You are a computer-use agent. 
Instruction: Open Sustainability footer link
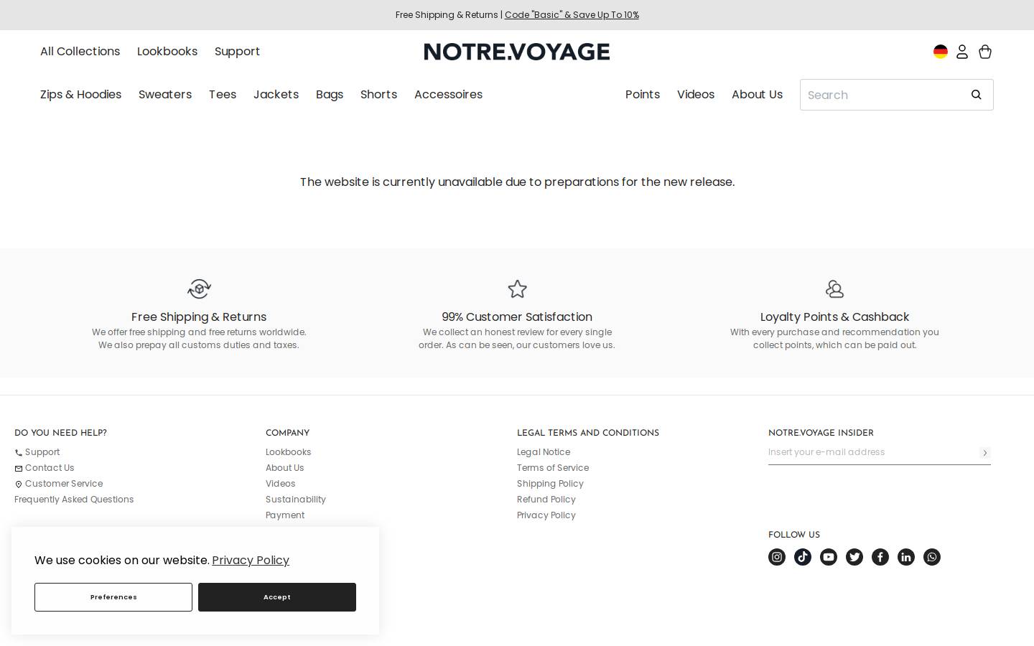click(295, 500)
